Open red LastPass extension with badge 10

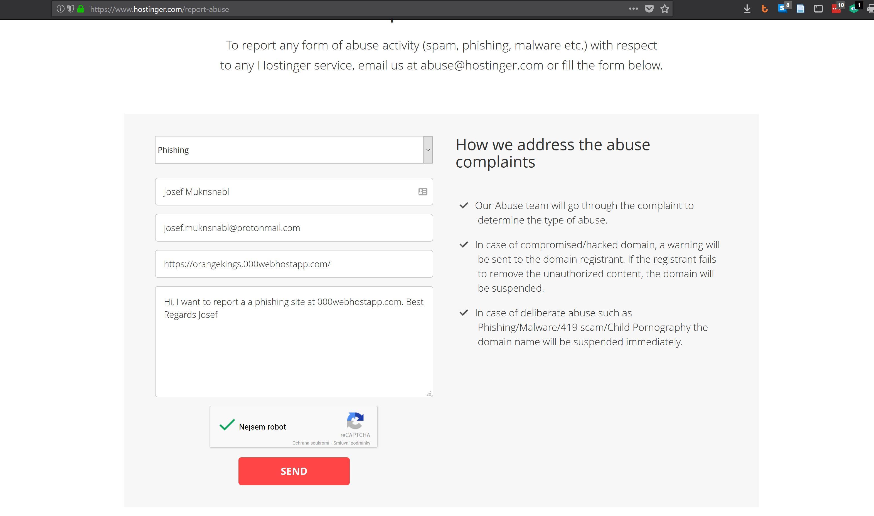837,8
